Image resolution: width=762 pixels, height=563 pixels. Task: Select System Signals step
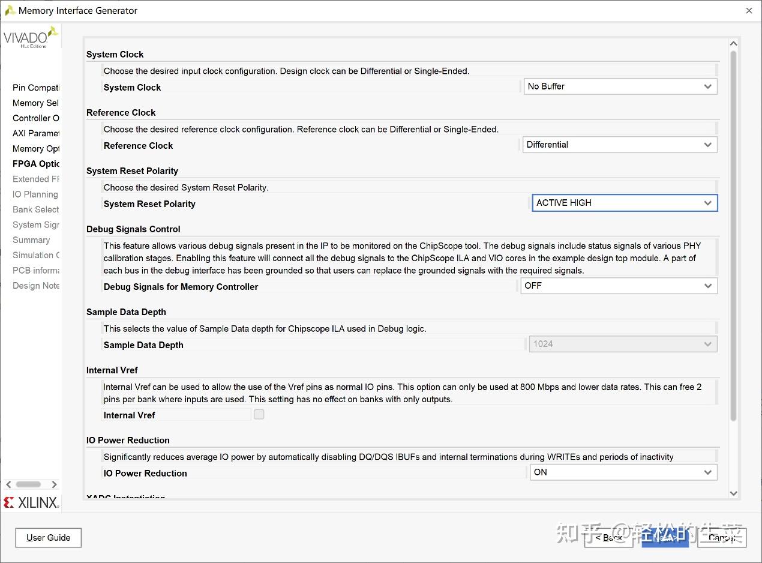(36, 225)
